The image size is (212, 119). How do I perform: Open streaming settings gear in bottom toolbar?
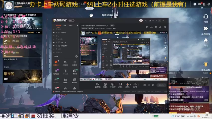click(153, 85)
